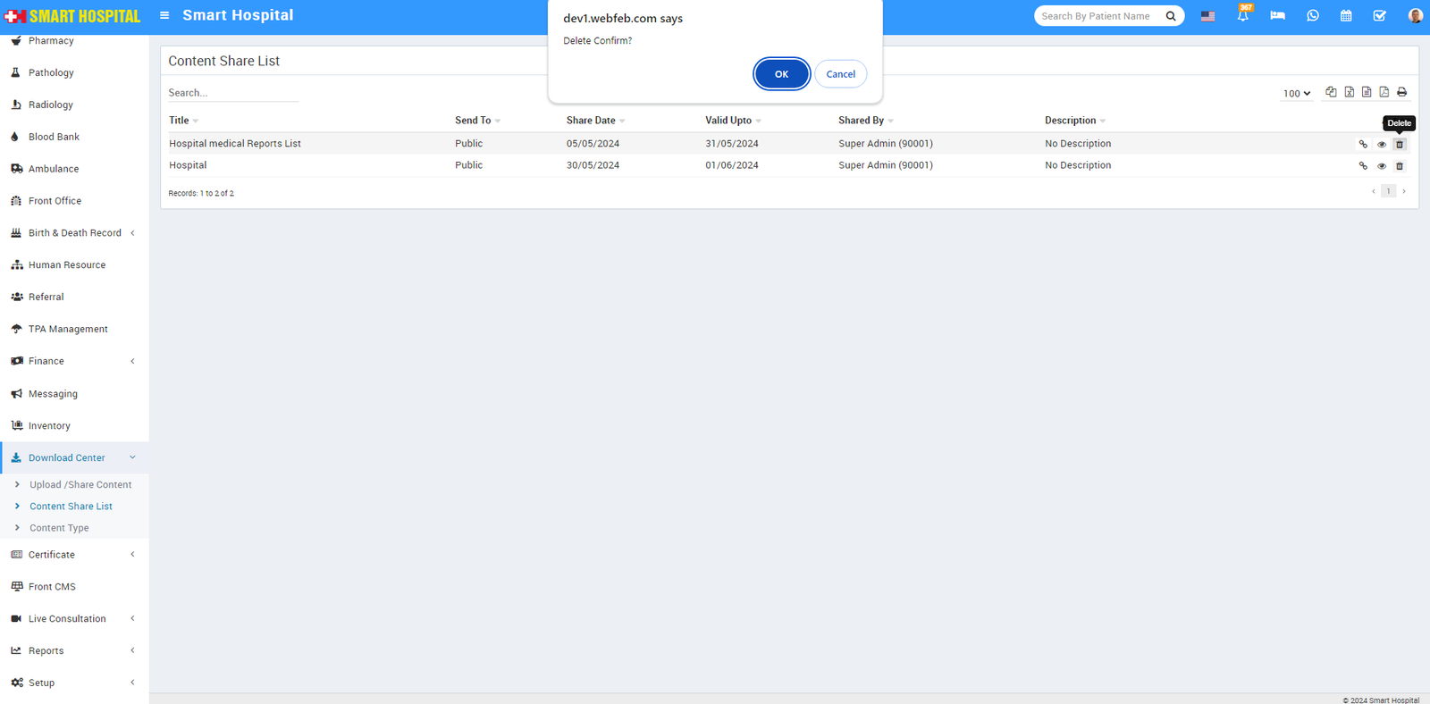Open the calendar icon in top bar
This screenshot has height=704, width=1430.
[1346, 16]
